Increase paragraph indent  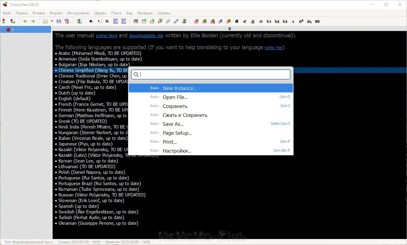point(116,21)
